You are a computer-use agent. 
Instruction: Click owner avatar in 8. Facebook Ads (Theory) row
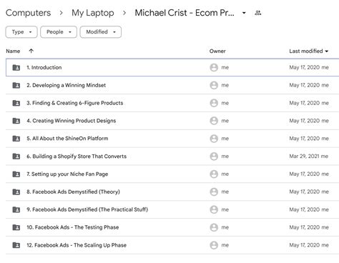coord(214,192)
